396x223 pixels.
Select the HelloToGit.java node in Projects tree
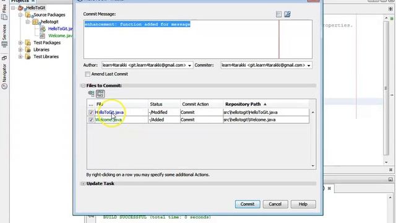(x=61, y=29)
